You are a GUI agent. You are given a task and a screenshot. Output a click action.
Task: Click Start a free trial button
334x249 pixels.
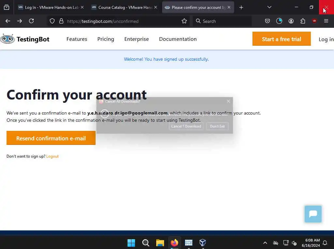pyautogui.click(x=281, y=39)
